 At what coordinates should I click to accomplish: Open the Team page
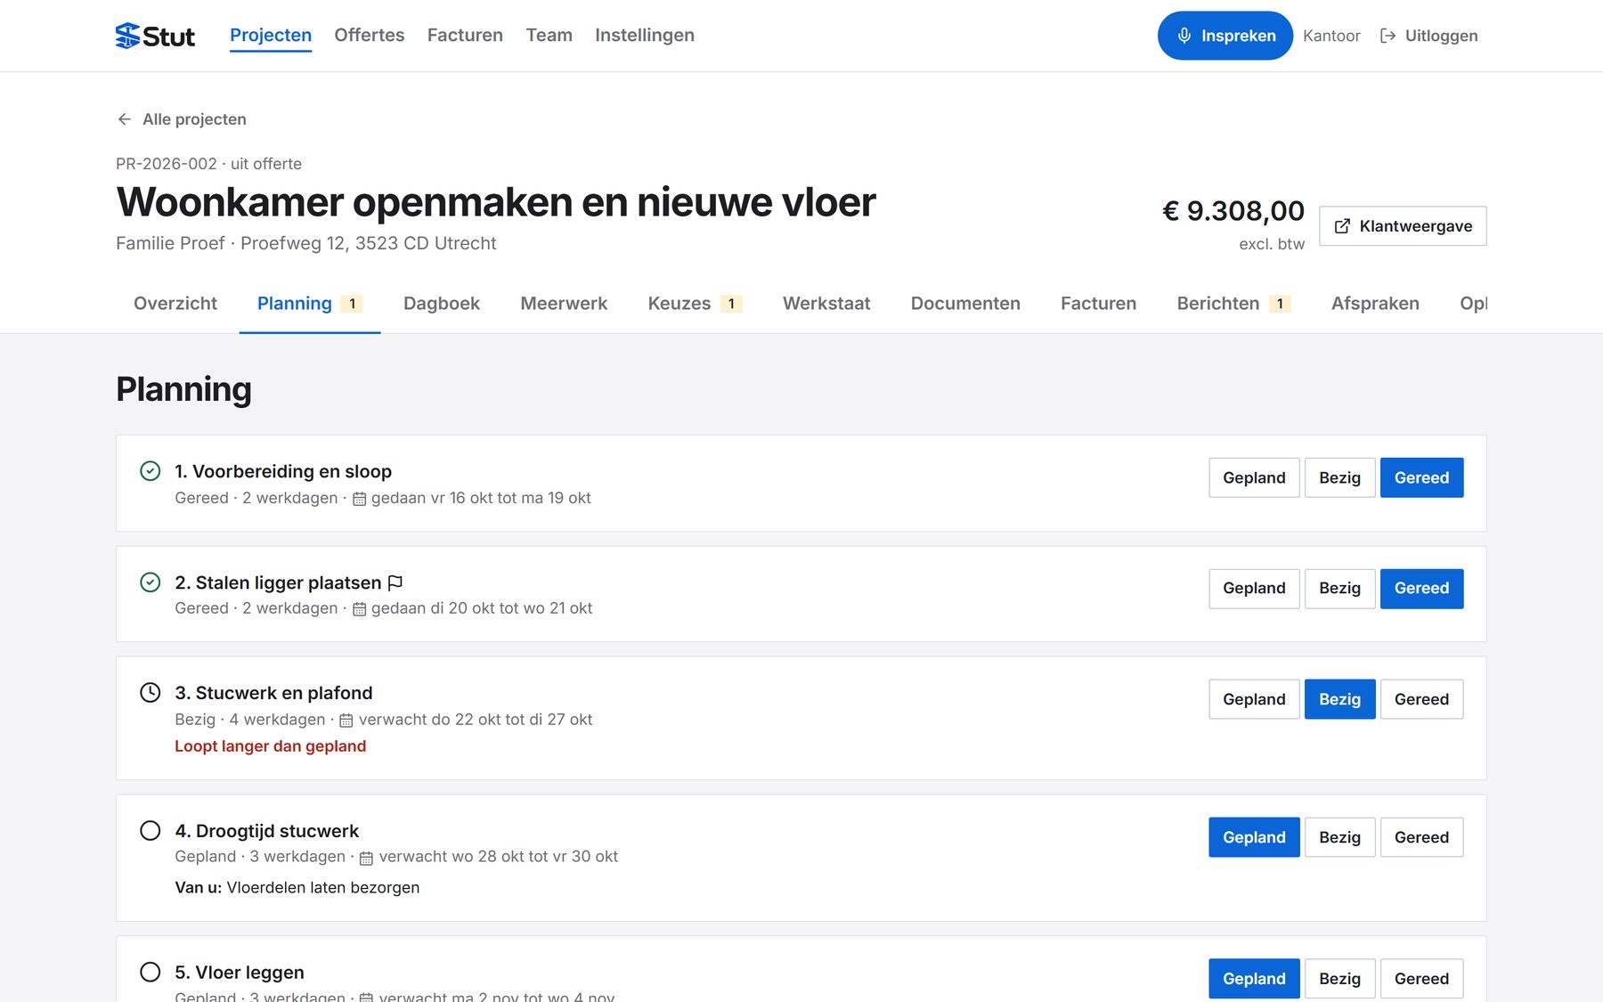click(549, 36)
